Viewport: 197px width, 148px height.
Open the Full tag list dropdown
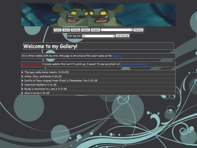pyautogui.click(x=98, y=36)
